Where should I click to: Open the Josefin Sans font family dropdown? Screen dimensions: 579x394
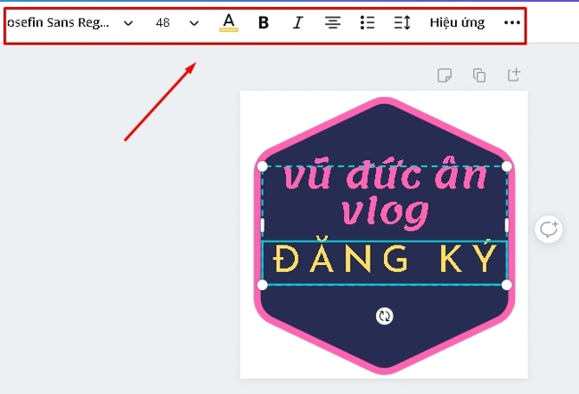point(58,23)
